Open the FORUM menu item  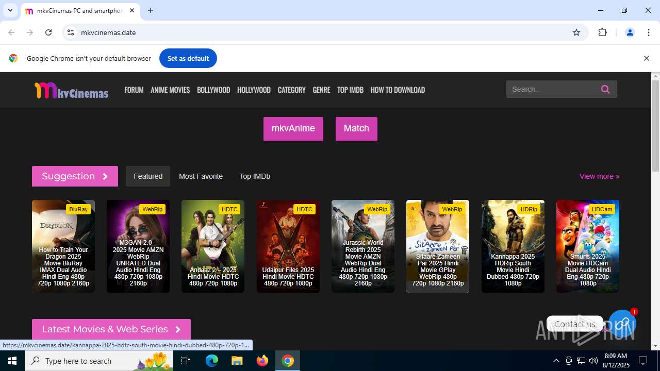[x=134, y=90]
